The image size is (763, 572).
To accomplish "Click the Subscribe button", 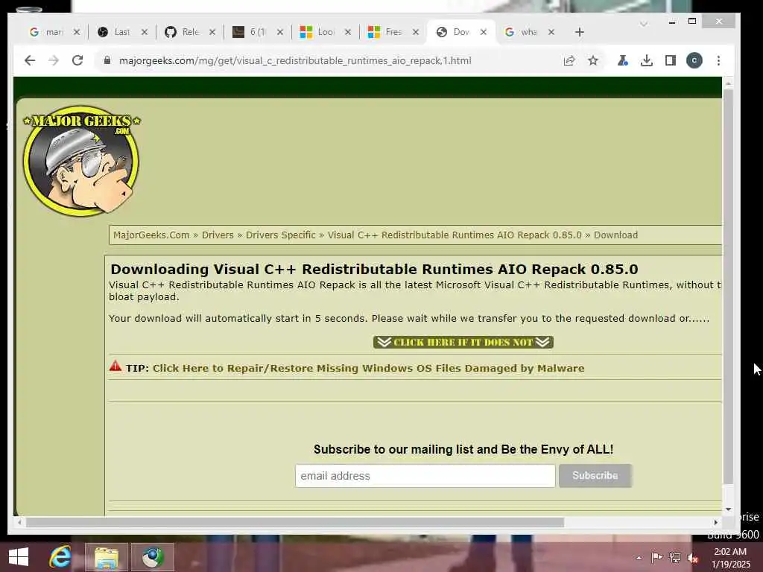I will pyautogui.click(x=595, y=476).
